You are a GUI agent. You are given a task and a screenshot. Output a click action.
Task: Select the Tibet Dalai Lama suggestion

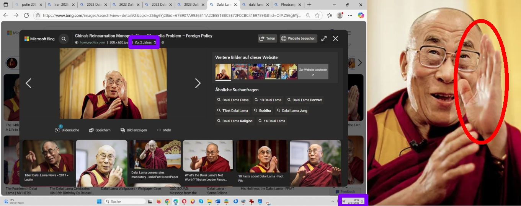point(232,110)
